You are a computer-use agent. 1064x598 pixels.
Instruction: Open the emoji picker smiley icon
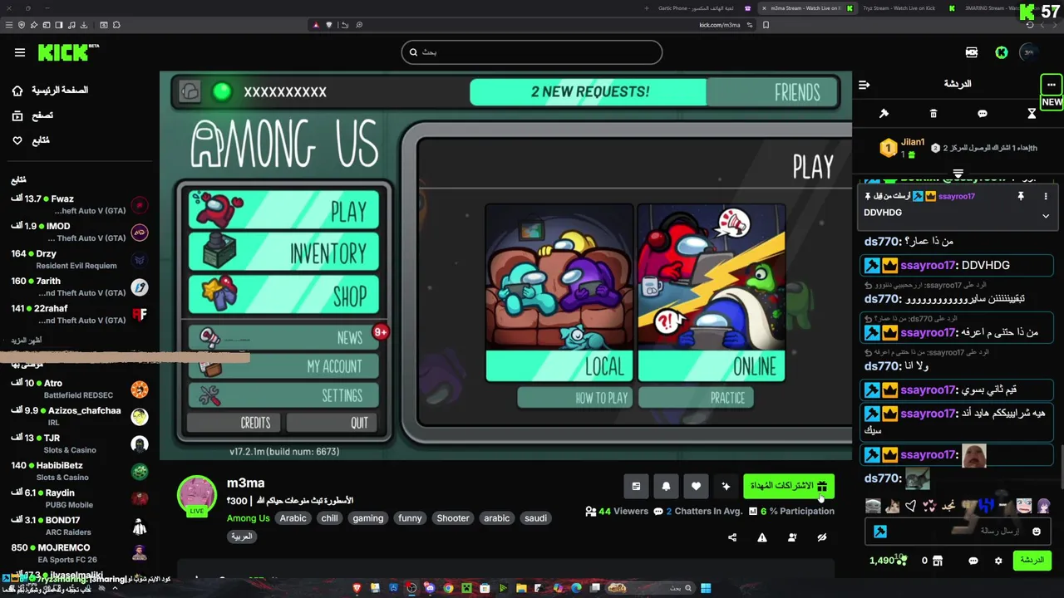coord(1037,532)
